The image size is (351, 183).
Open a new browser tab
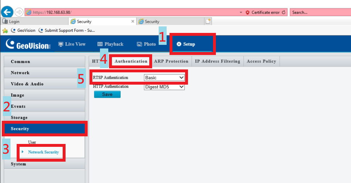208,21
